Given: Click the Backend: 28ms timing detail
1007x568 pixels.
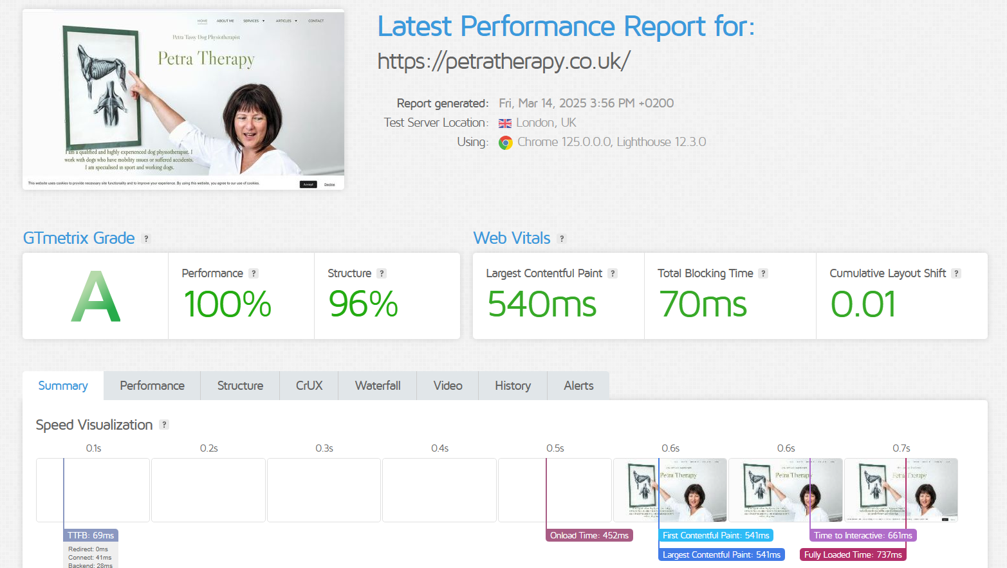Looking at the screenshot, I should [x=90, y=565].
